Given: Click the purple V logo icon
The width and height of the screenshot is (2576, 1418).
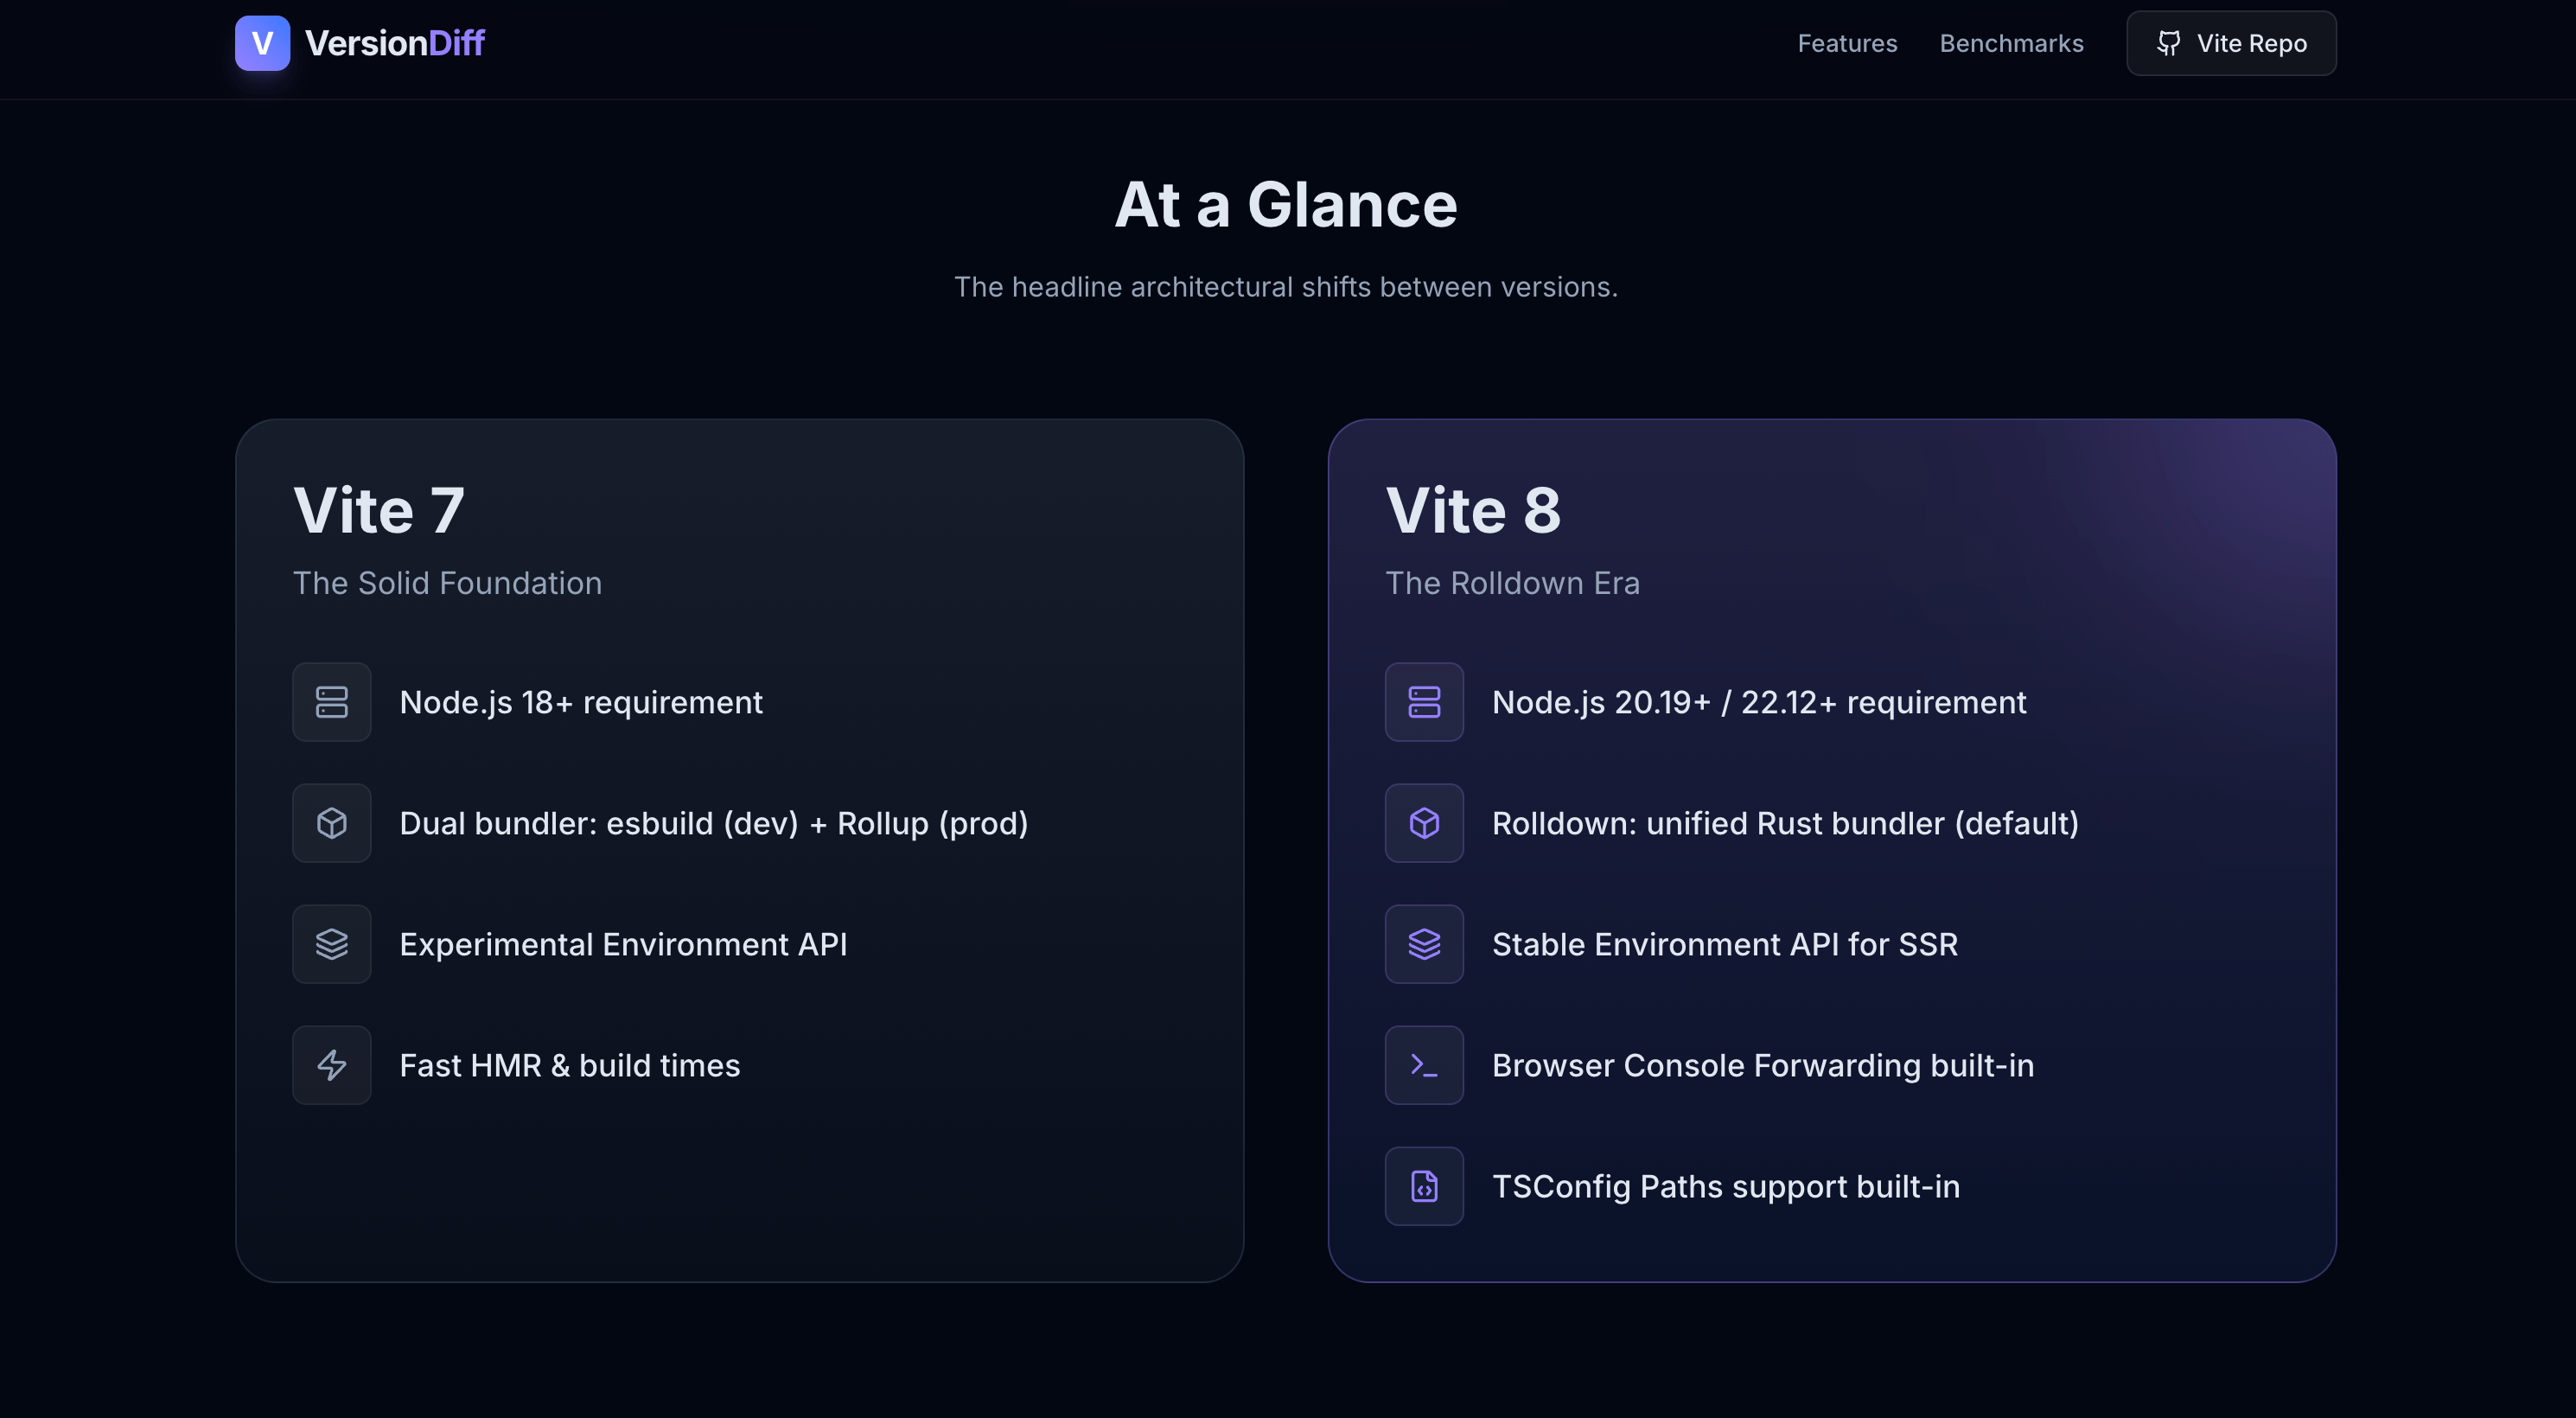Looking at the screenshot, I should (x=262, y=43).
